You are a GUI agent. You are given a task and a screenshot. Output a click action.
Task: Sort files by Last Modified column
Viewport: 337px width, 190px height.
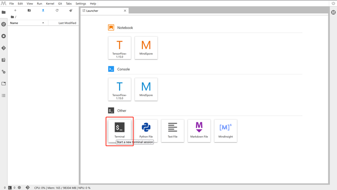click(64, 23)
